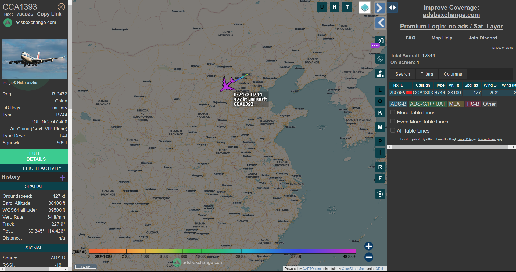Click the Copy Link link

pos(49,14)
